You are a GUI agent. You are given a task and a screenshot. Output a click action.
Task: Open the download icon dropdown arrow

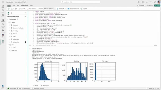click(14, 9)
